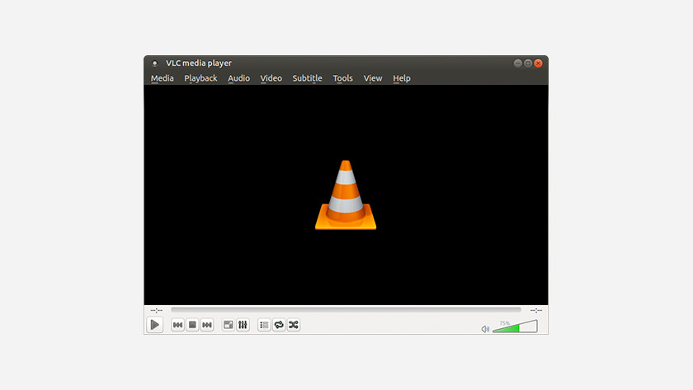
Task: Open the Help menu
Action: coord(402,78)
